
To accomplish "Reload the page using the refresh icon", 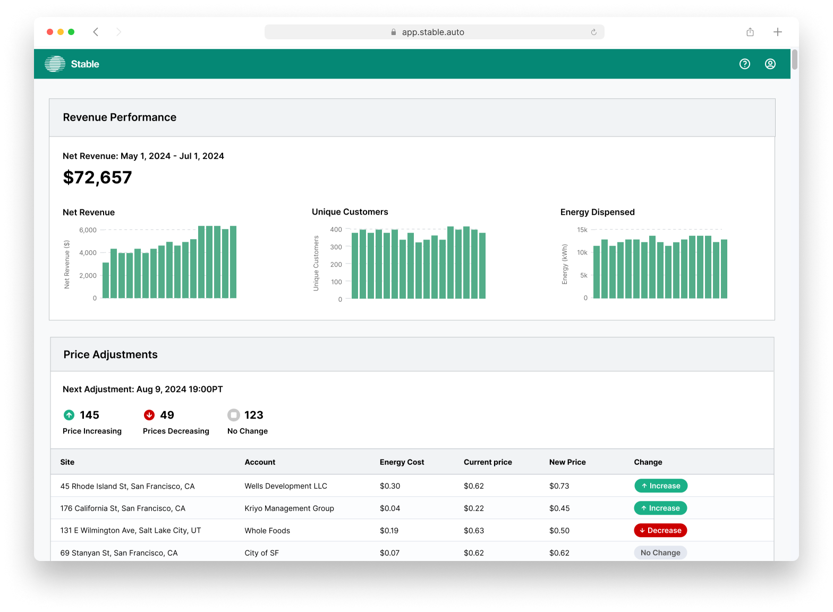I will (593, 32).
